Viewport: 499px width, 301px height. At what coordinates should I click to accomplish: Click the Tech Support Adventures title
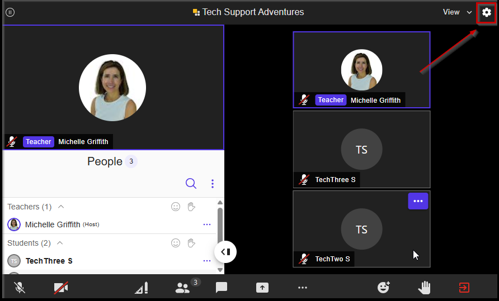[x=253, y=12]
